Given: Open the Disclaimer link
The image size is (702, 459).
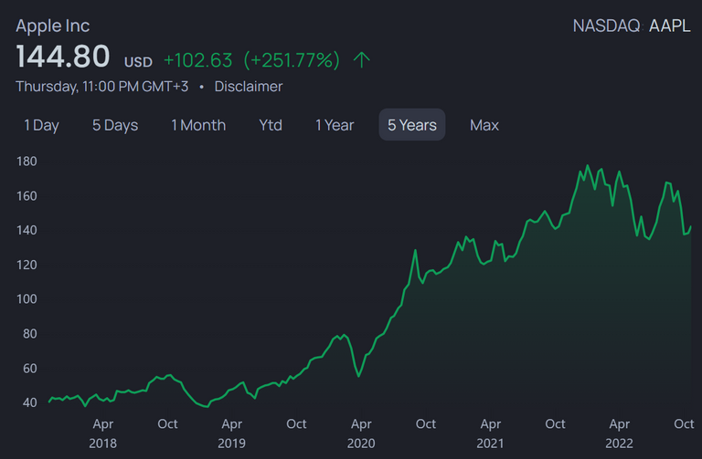Looking at the screenshot, I should pos(249,87).
